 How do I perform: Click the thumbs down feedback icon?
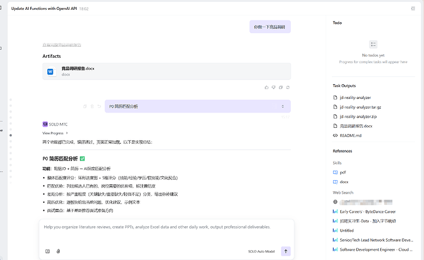tap(273, 87)
